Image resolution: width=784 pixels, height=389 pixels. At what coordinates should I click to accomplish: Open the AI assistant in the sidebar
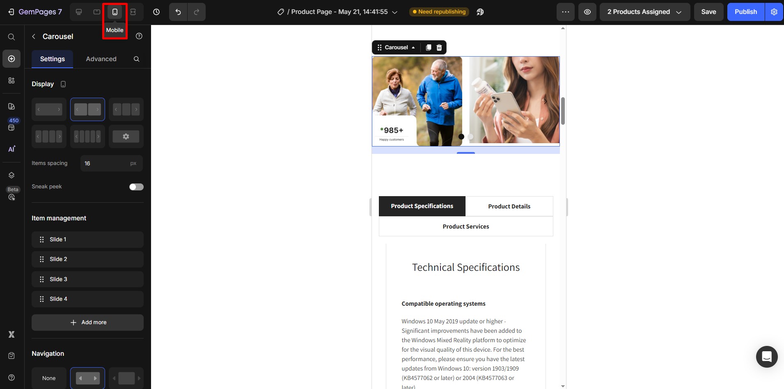(11, 149)
